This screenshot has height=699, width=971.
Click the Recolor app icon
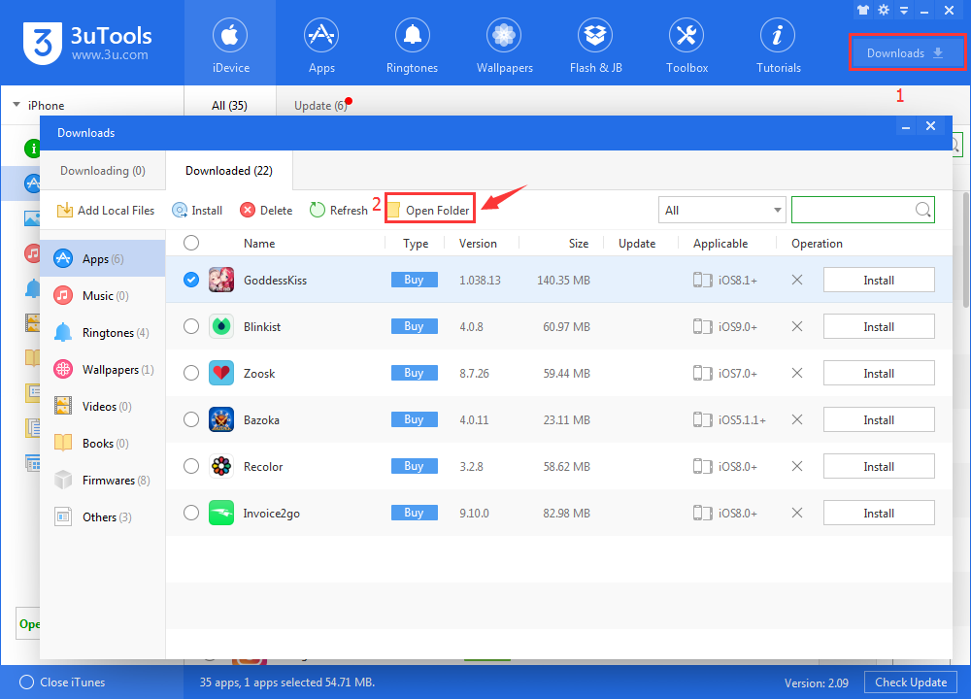(x=221, y=466)
